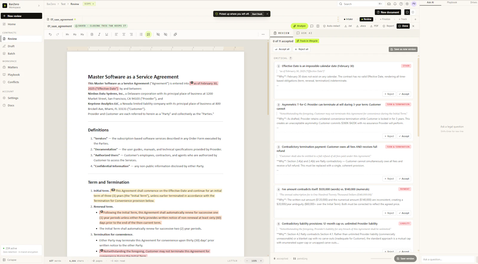Open notifications bell
478x264 pixels.
(x=395, y=4)
